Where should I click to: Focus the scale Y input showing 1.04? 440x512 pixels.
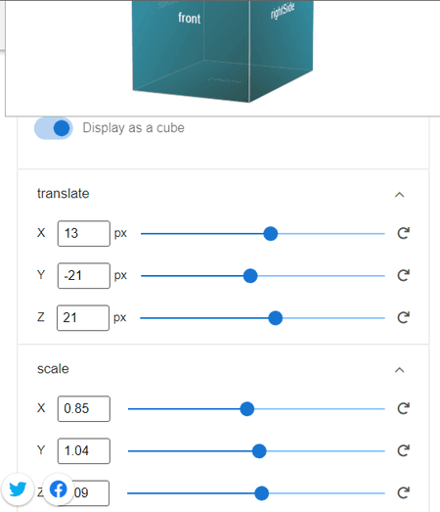click(84, 451)
